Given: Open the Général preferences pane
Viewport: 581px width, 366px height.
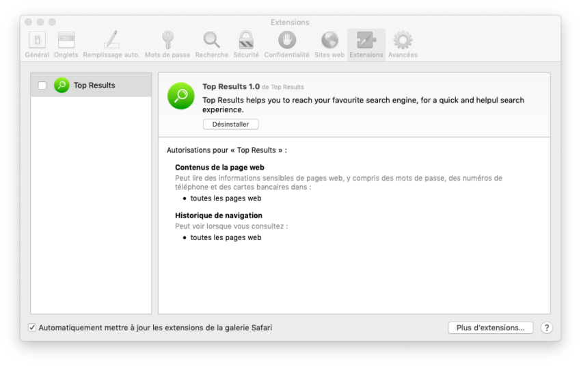Looking at the screenshot, I should tap(37, 45).
